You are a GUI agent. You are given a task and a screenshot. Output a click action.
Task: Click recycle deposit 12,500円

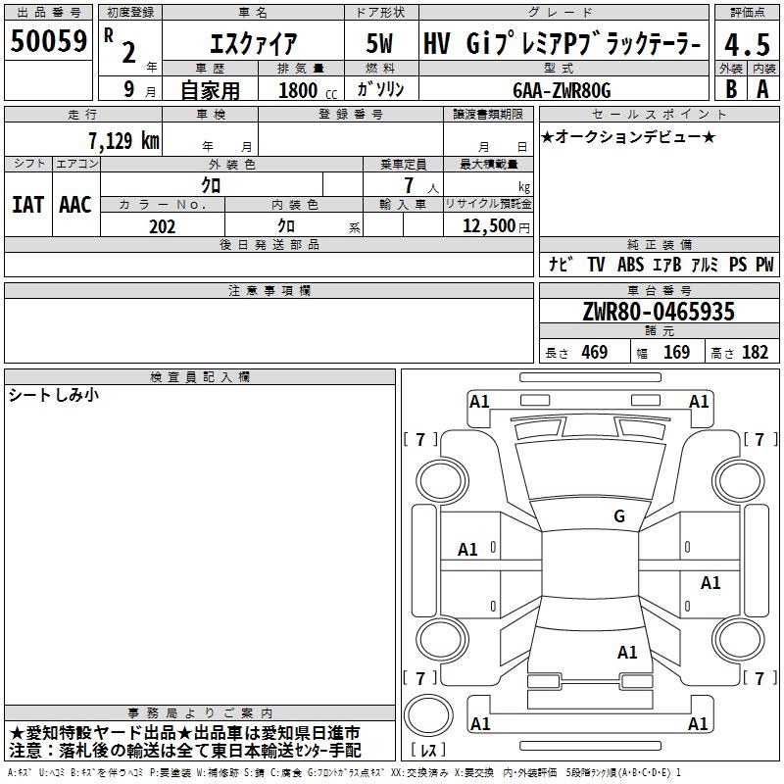click(496, 226)
